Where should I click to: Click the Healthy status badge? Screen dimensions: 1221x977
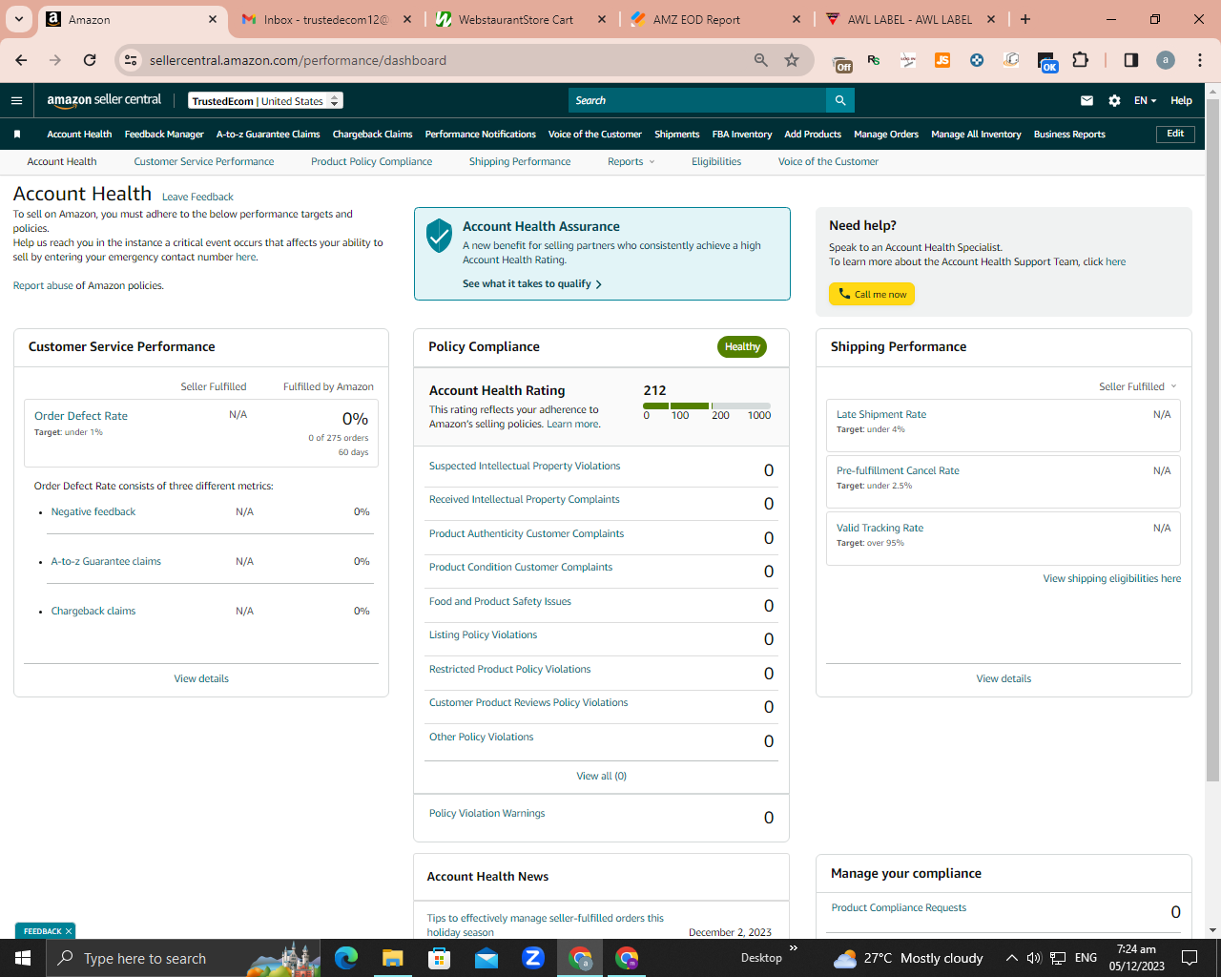742,347
